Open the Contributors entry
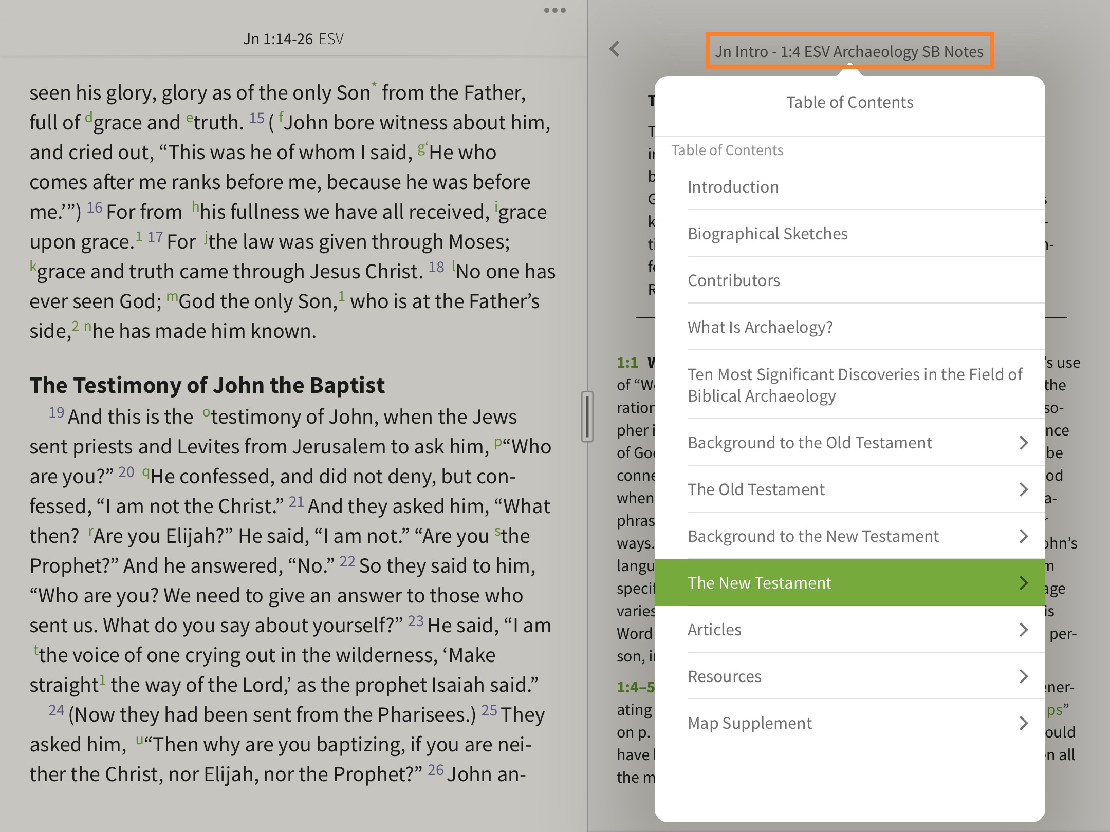Viewport: 1110px width, 832px height. (x=850, y=280)
